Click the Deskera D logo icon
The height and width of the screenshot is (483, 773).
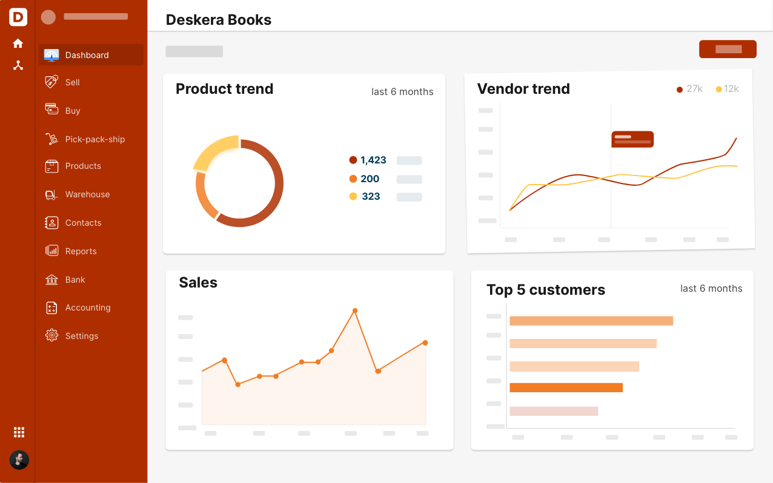tap(18, 17)
